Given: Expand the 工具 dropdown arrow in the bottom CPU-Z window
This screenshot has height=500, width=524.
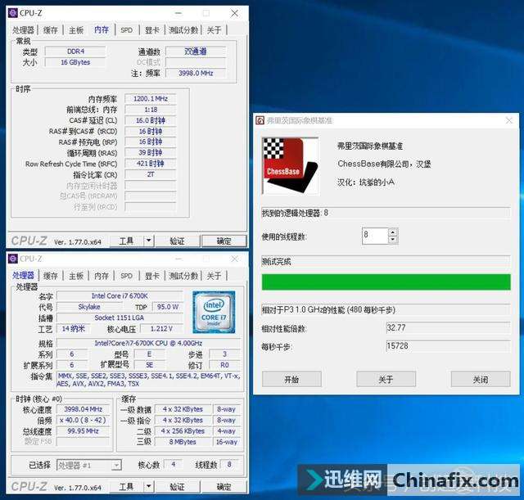Looking at the screenshot, I should (149, 487).
